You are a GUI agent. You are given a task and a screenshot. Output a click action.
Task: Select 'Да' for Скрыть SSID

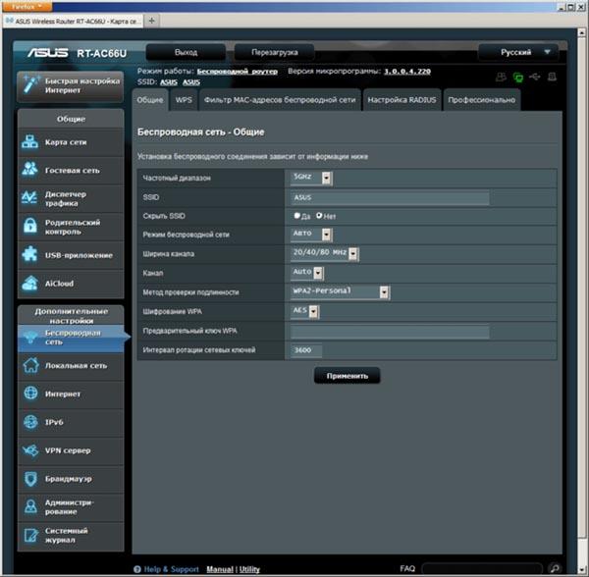point(297,216)
